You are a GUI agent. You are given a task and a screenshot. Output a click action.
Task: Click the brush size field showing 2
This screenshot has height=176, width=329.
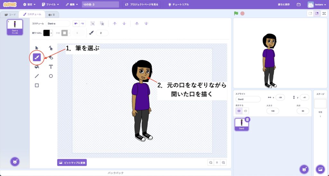click(x=102, y=33)
